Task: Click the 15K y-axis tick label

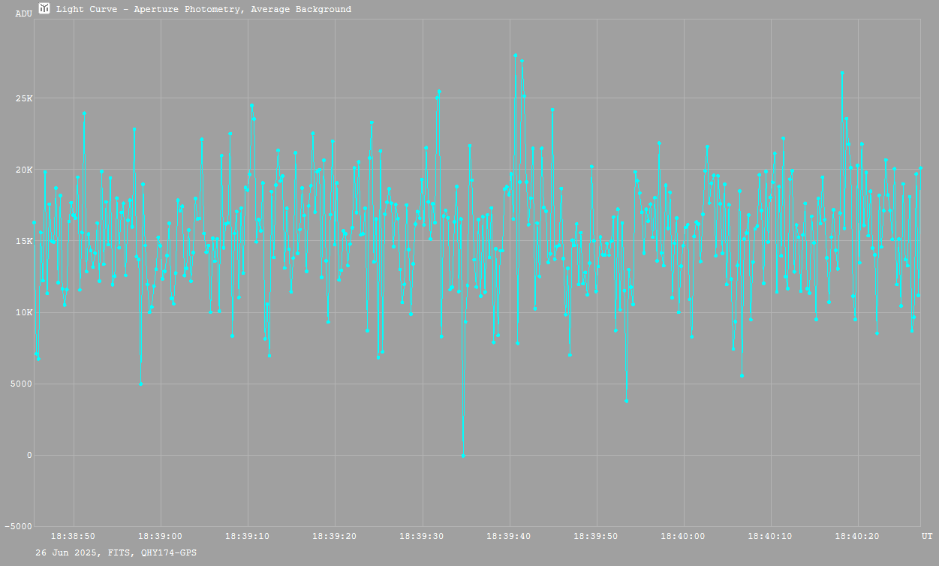Action: point(23,241)
